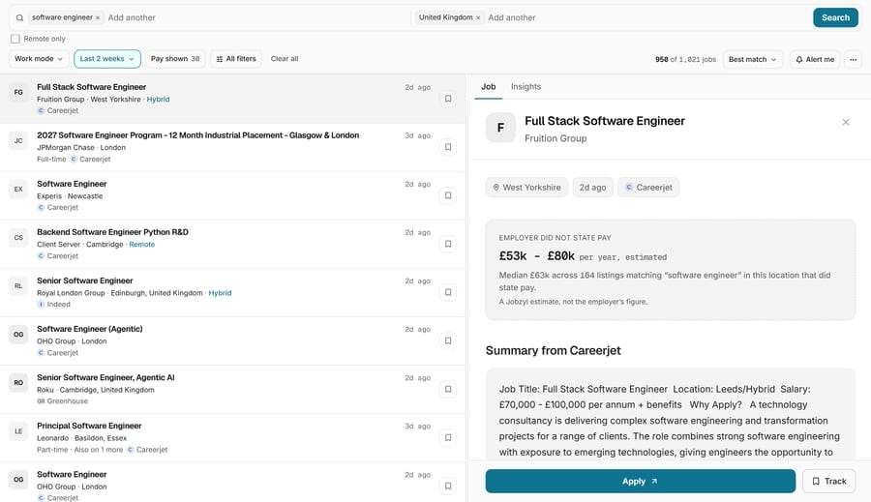Click the RO company avatar

tap(18, 383)
